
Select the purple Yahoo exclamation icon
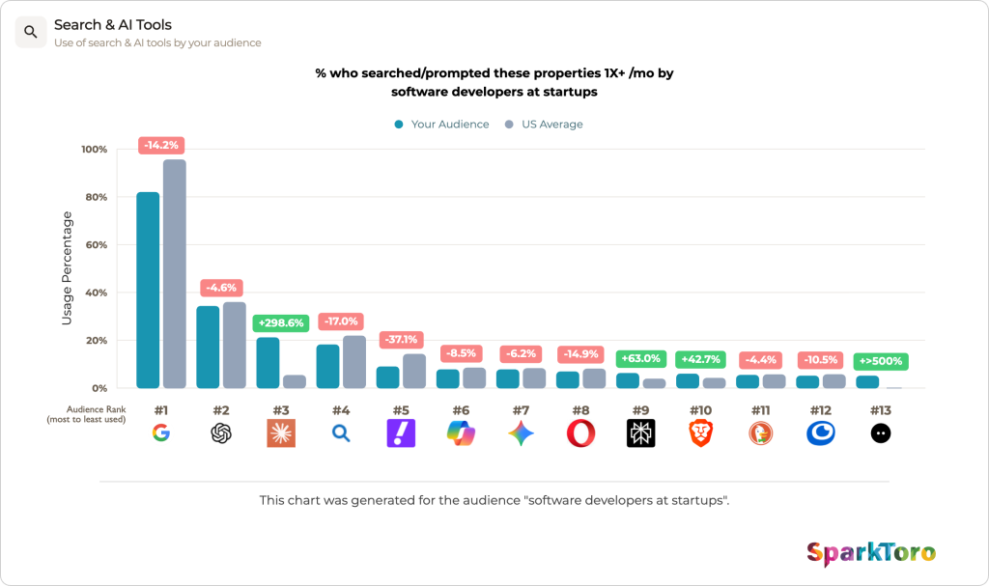click(x=401, y=433)
